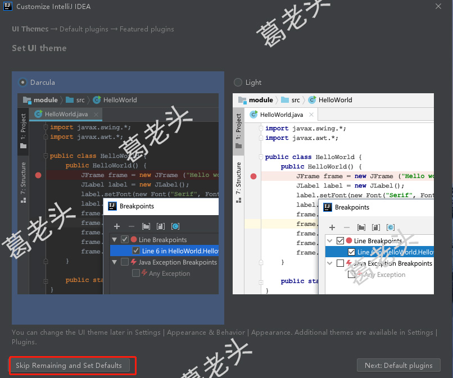The width and height of the screenshot is (453, 378).
Task: Click Group by package icon in Darcula preview
Action: click(x=146, y=226)
